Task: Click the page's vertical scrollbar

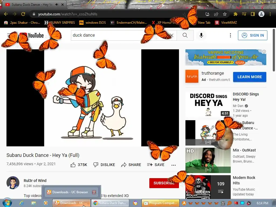Action: point(274,50)
